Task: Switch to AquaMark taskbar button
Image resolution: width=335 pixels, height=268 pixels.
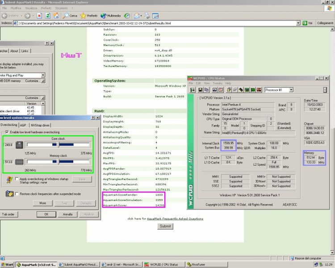Action: [36, 264]
